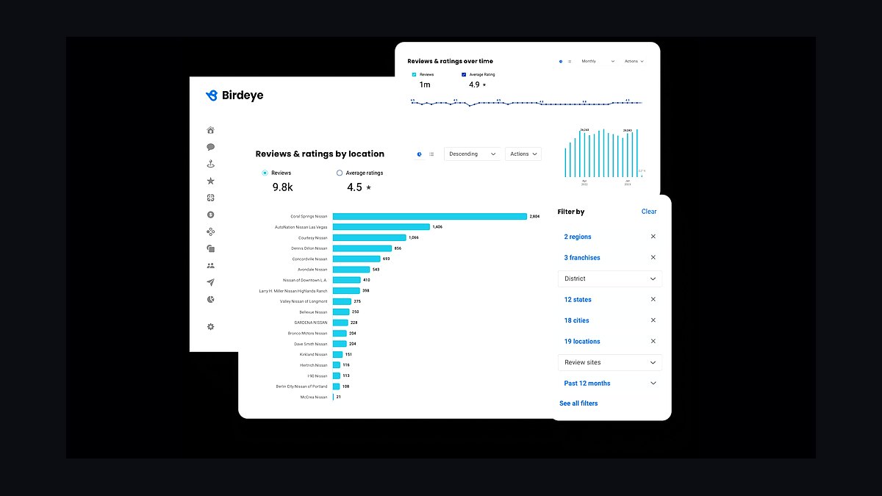Select list view icon in over-time panel
The height and width of the screenshot is (496, 882).
(570, 62)
